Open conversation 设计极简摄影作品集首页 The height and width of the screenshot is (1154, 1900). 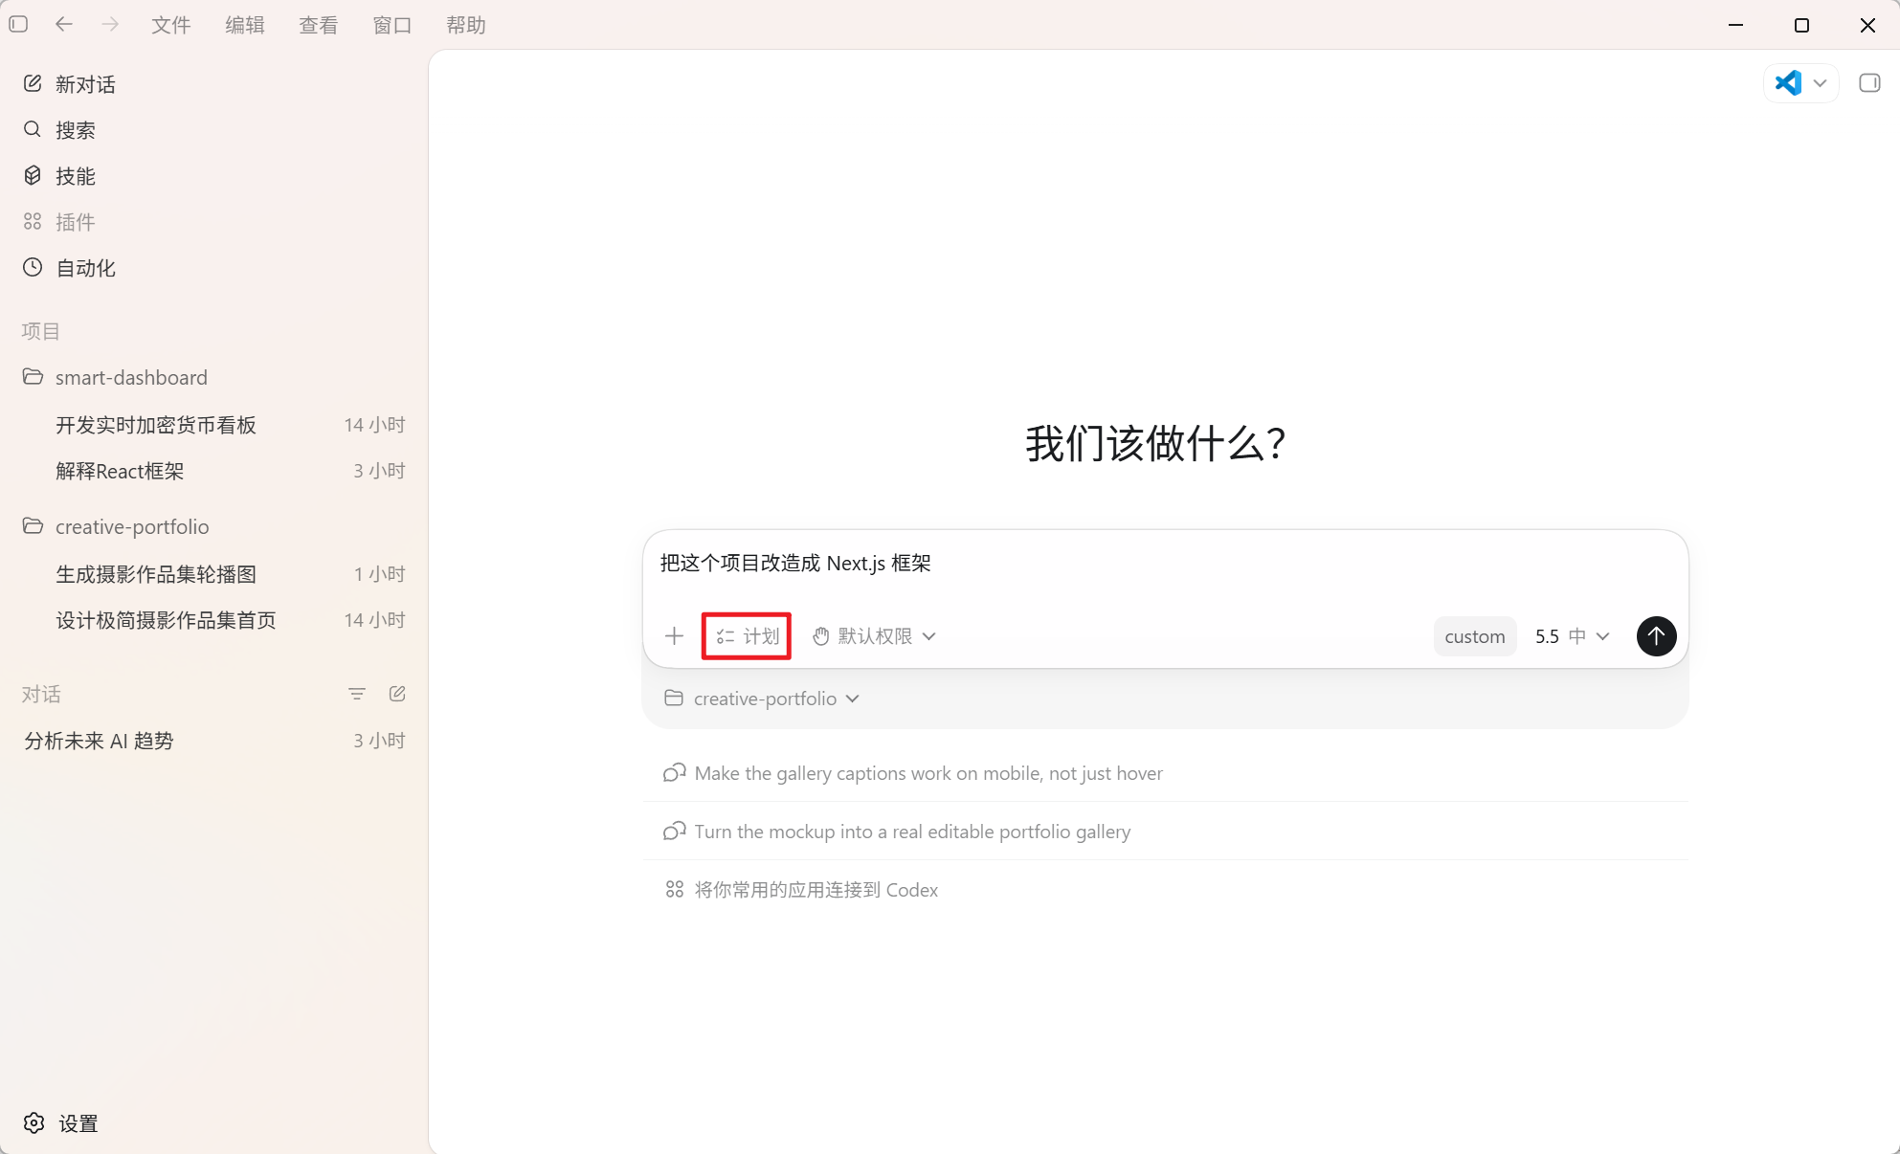(213, 620)
